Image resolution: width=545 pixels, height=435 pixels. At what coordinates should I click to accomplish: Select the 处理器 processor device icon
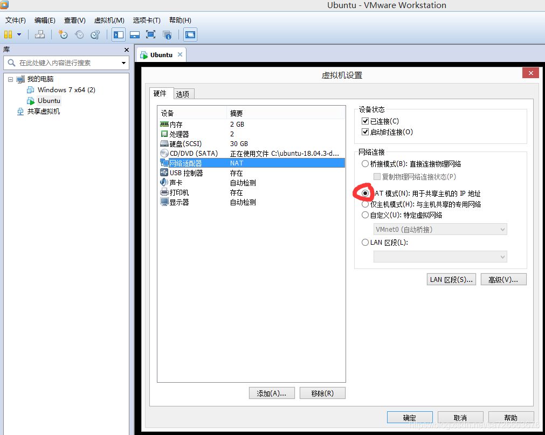click(x=164, y=134)
